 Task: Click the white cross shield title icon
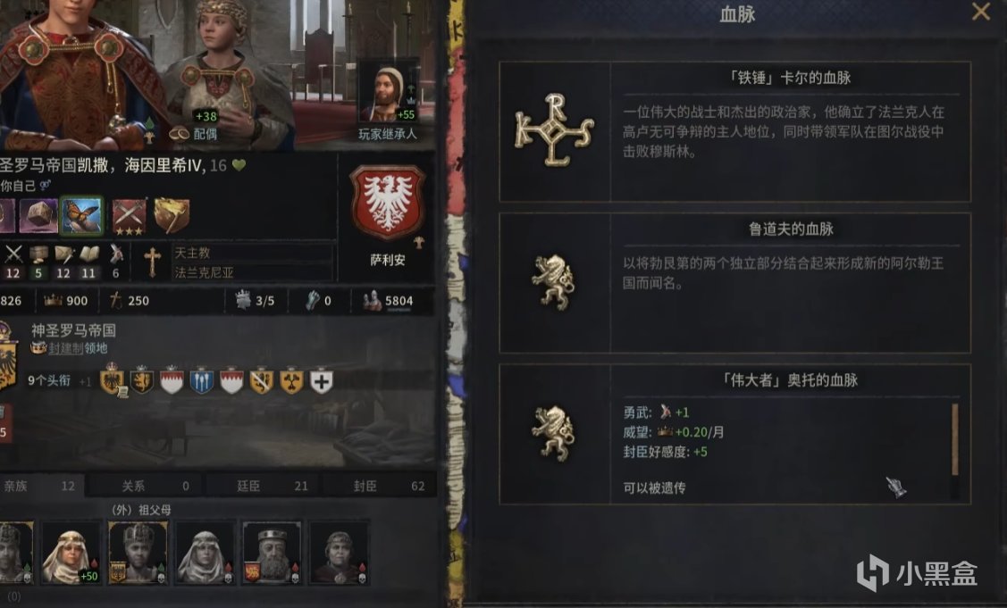coord(321,381)
